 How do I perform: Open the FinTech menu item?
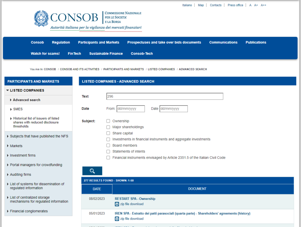[74, 54]
